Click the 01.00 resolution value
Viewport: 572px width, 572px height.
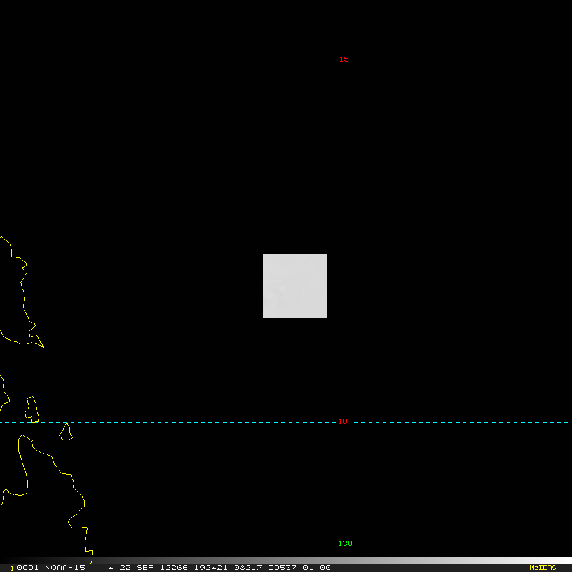[317, 568]
